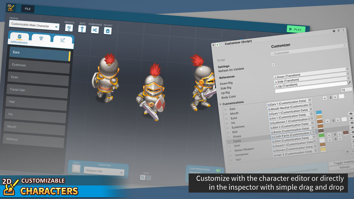
Task: Open the inspector help question icon
Action: [334, 31]
